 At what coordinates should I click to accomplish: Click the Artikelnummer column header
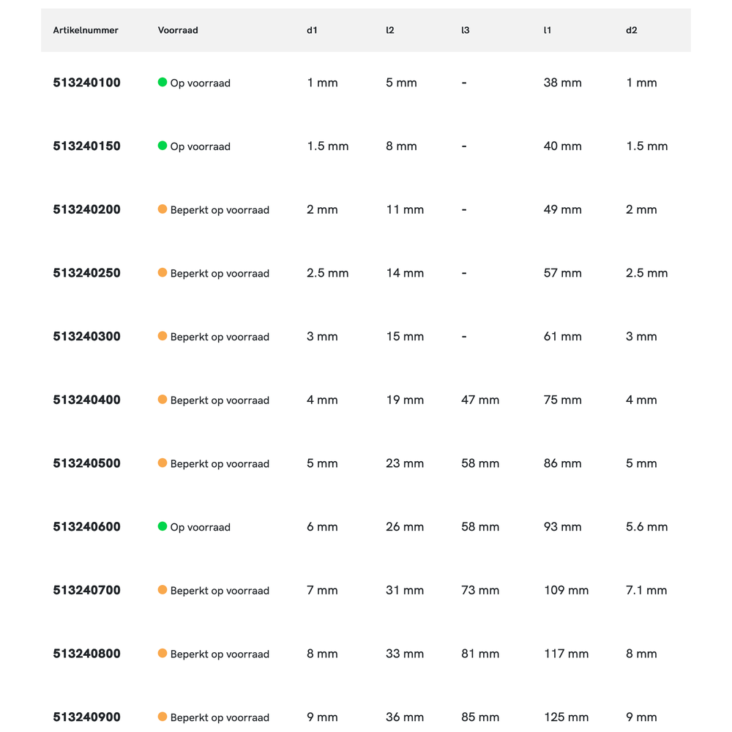coord(86,30)
